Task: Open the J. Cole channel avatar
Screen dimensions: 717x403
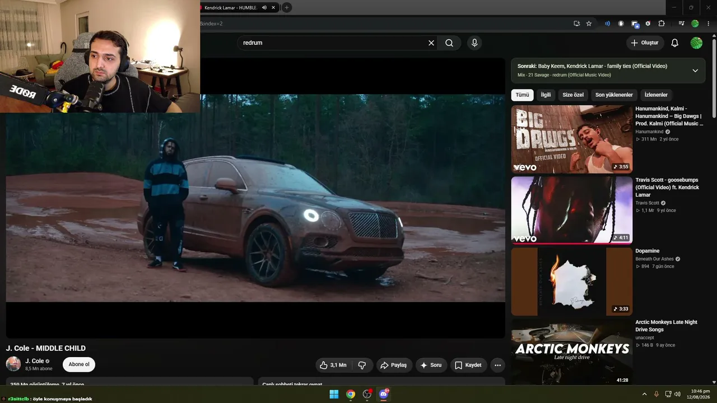Action: (13, 364)
